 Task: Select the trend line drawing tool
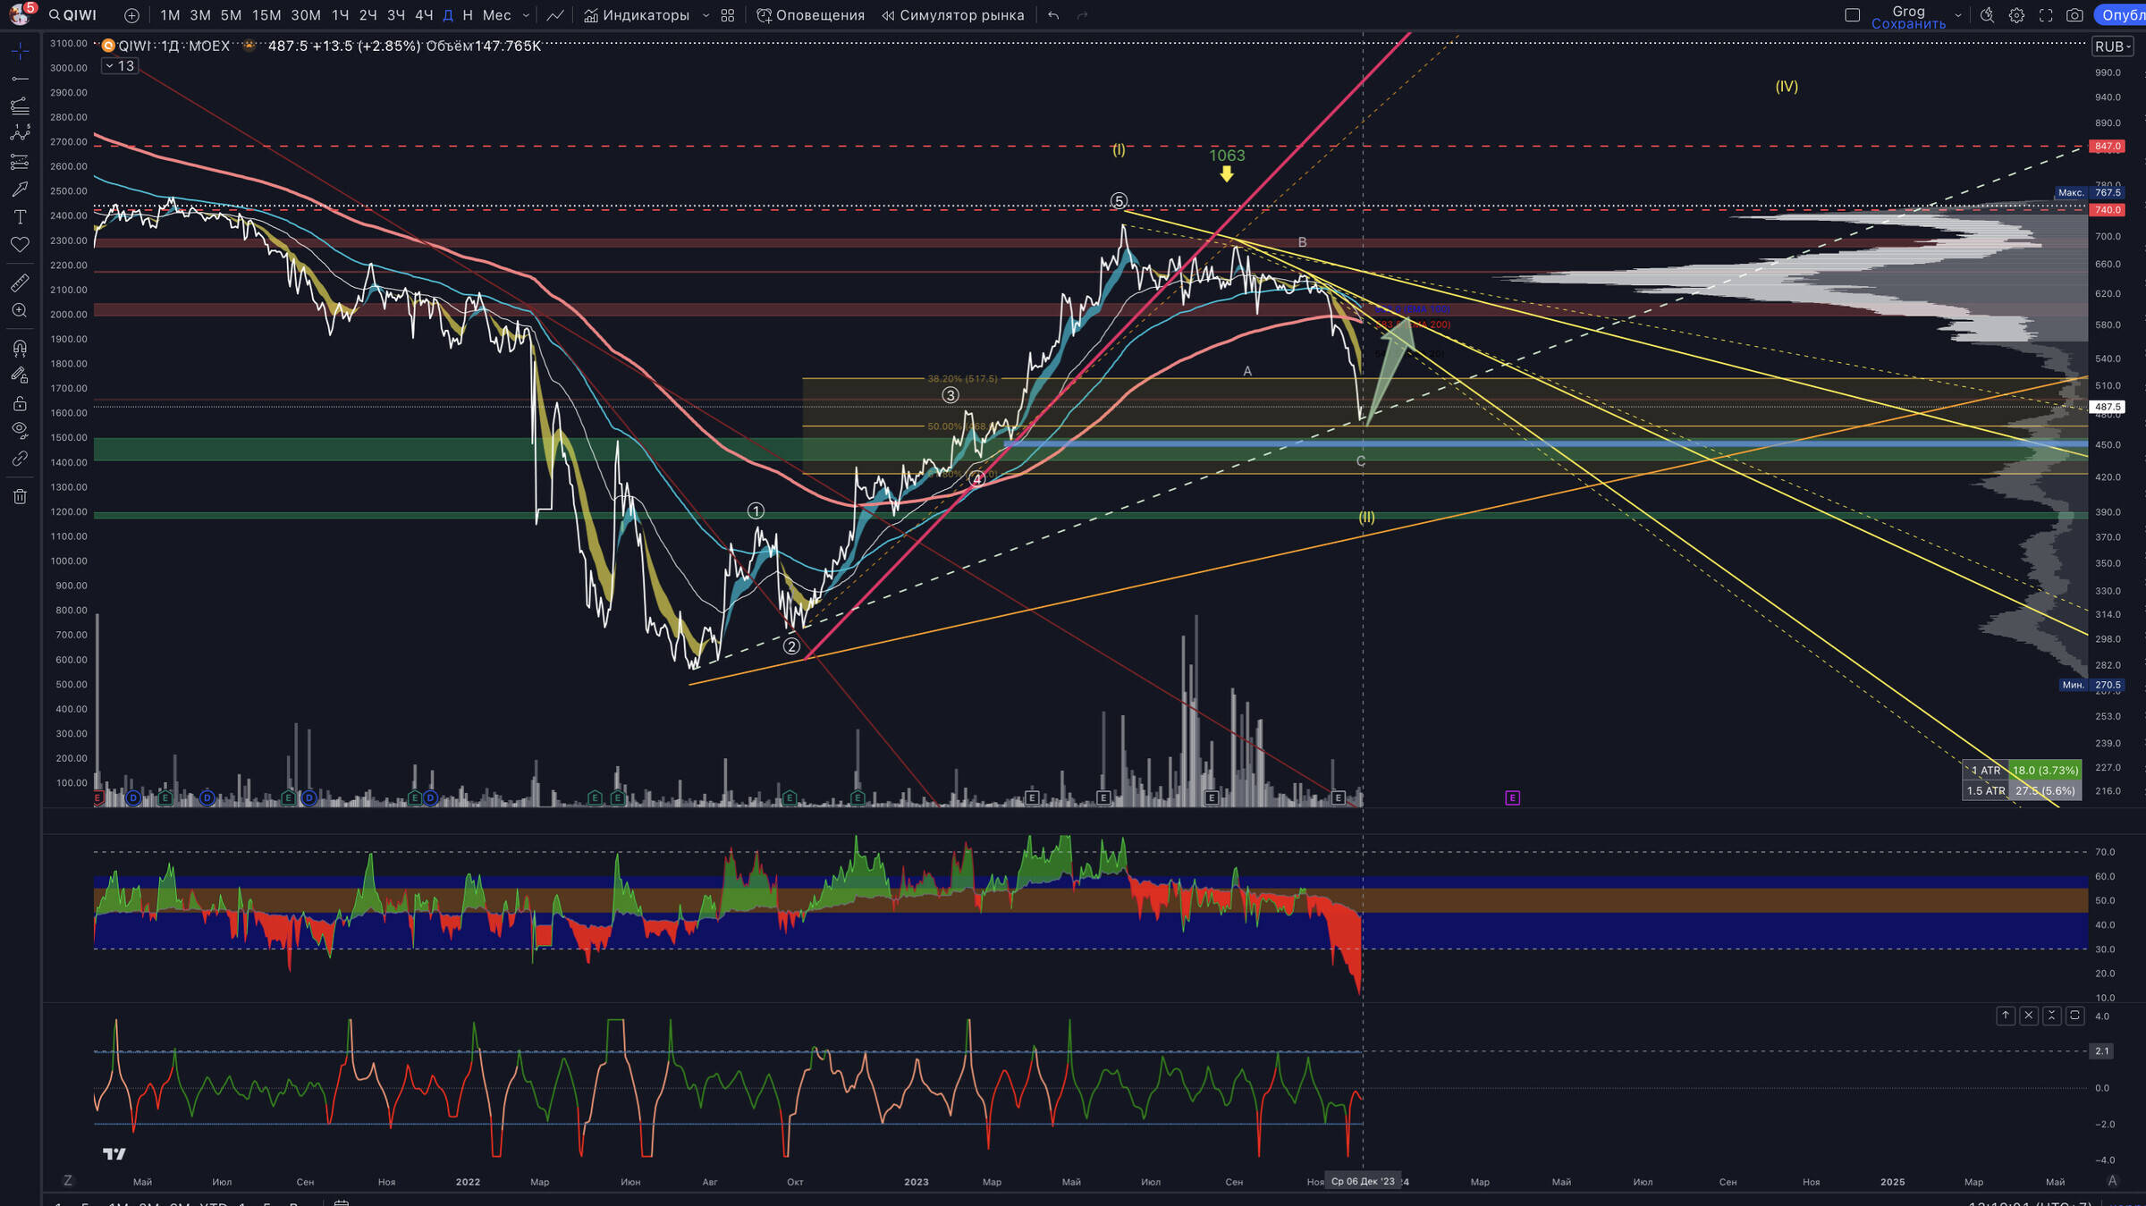[20, 79]
